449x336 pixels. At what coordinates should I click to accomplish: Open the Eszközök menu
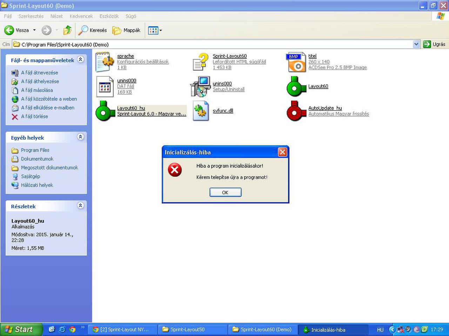(x=109, y=16)
